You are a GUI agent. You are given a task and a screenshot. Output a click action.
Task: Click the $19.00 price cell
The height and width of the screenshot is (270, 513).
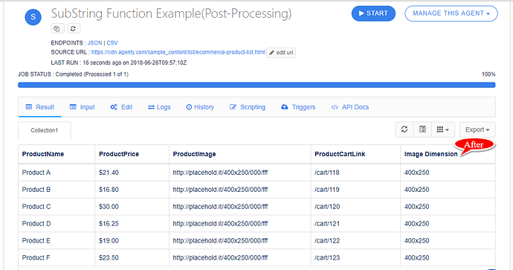[132, 240]
